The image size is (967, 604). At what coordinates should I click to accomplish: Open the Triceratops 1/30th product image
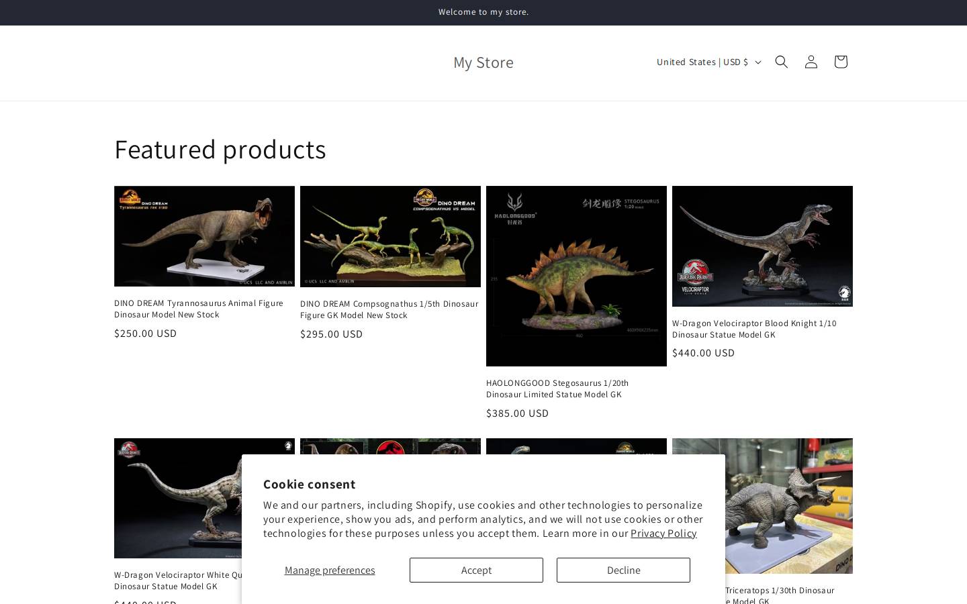[789, 506]
